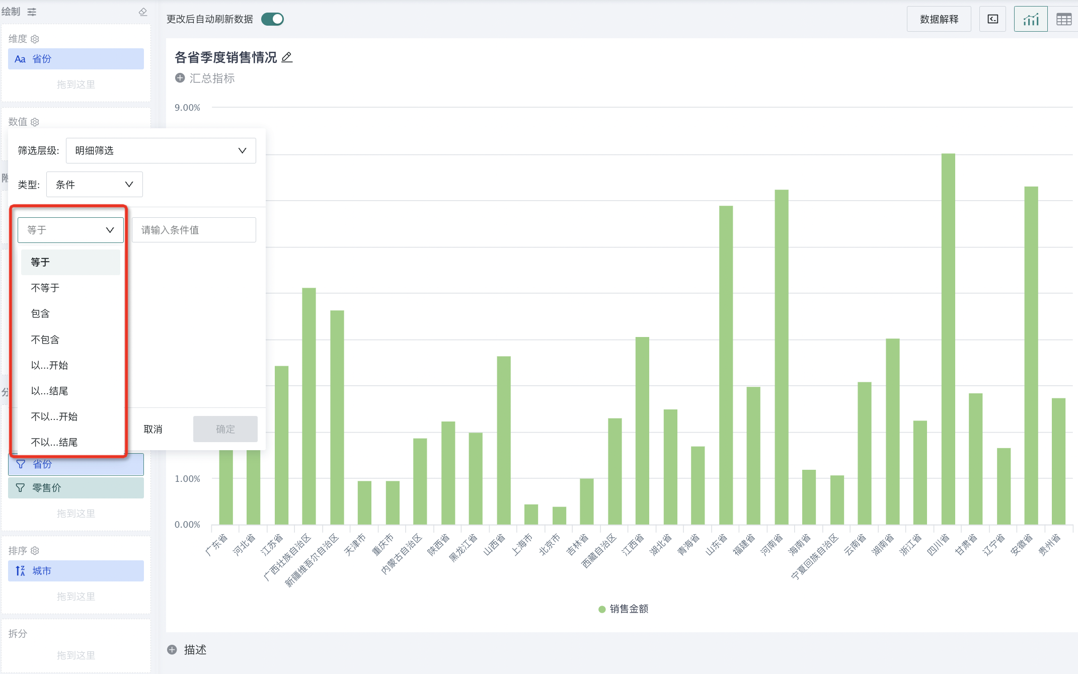Switch to table view icon
Viewport: 1078px width, 674px height.
tap(1063, 20)
